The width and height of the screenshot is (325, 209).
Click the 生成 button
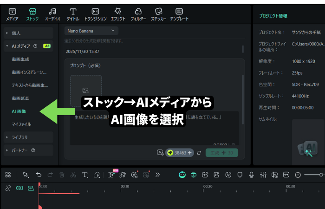222,153
